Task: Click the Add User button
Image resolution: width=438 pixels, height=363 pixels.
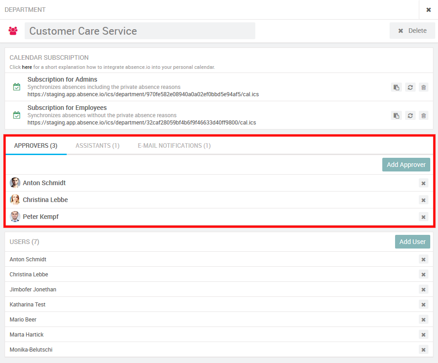Action: [x=412, y=242]
